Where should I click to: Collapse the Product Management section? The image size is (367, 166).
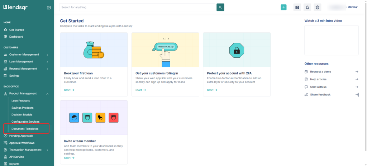(47, 94)
